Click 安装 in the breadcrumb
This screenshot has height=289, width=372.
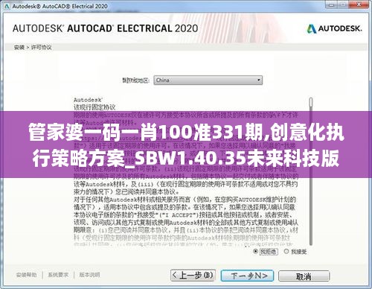[x=19, y=48]
